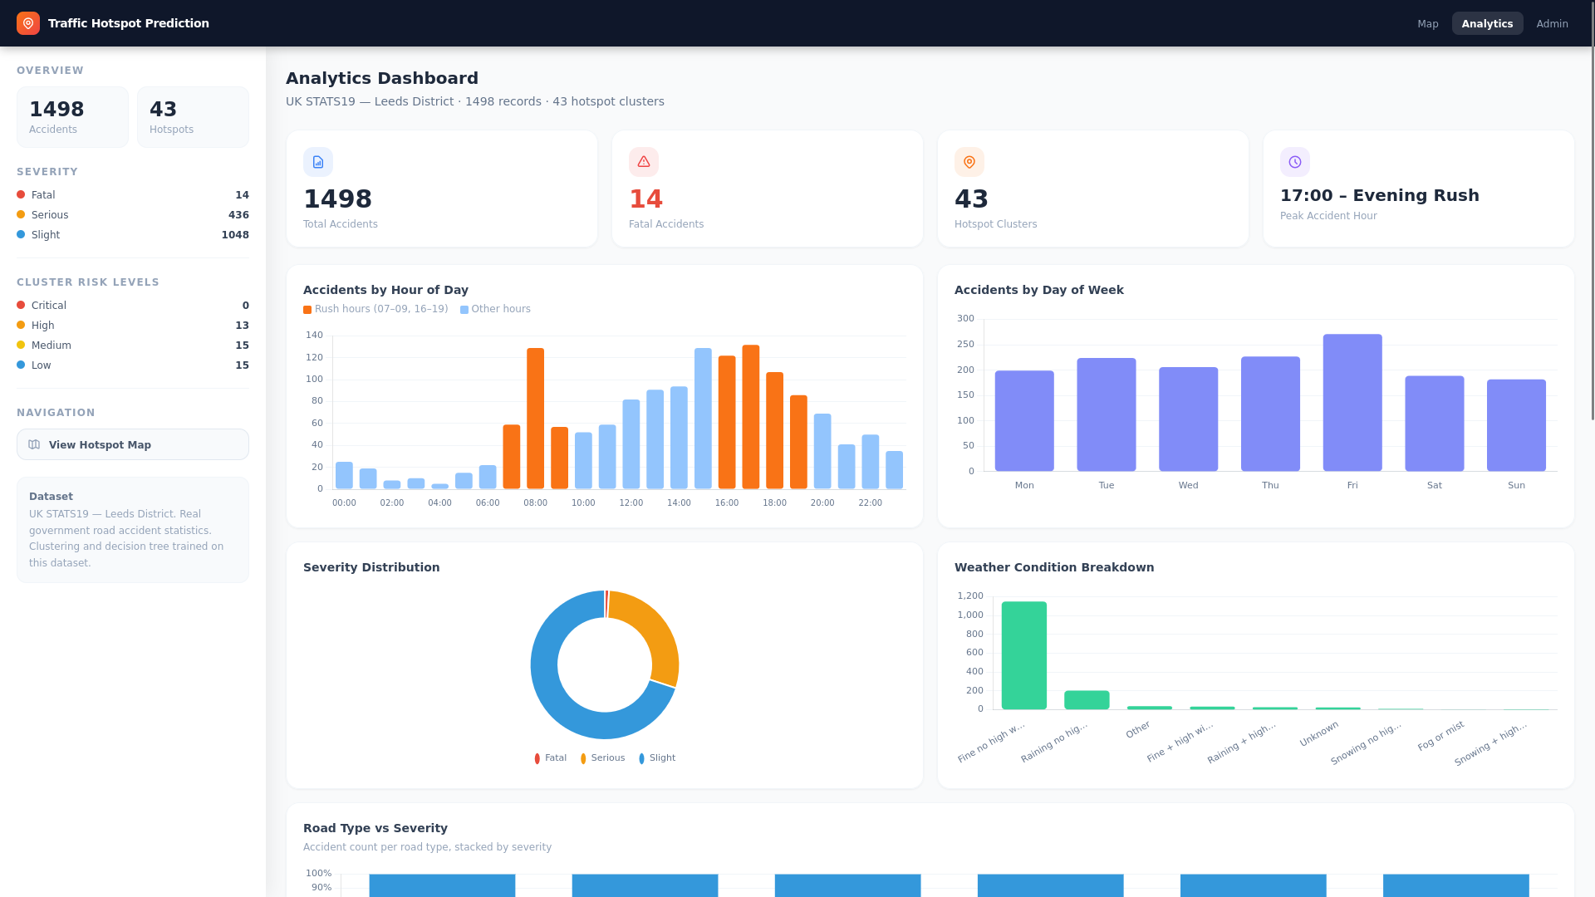
Task: Click Traffic Hotspot Prediction title link
Action: coord(129,23)
